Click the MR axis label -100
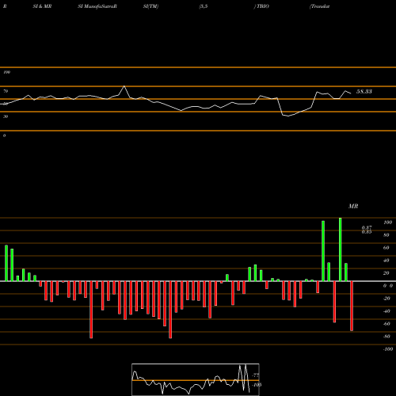The width and height of the screenshot is (396, 396). pyautogui.click(x=388, y=349)
